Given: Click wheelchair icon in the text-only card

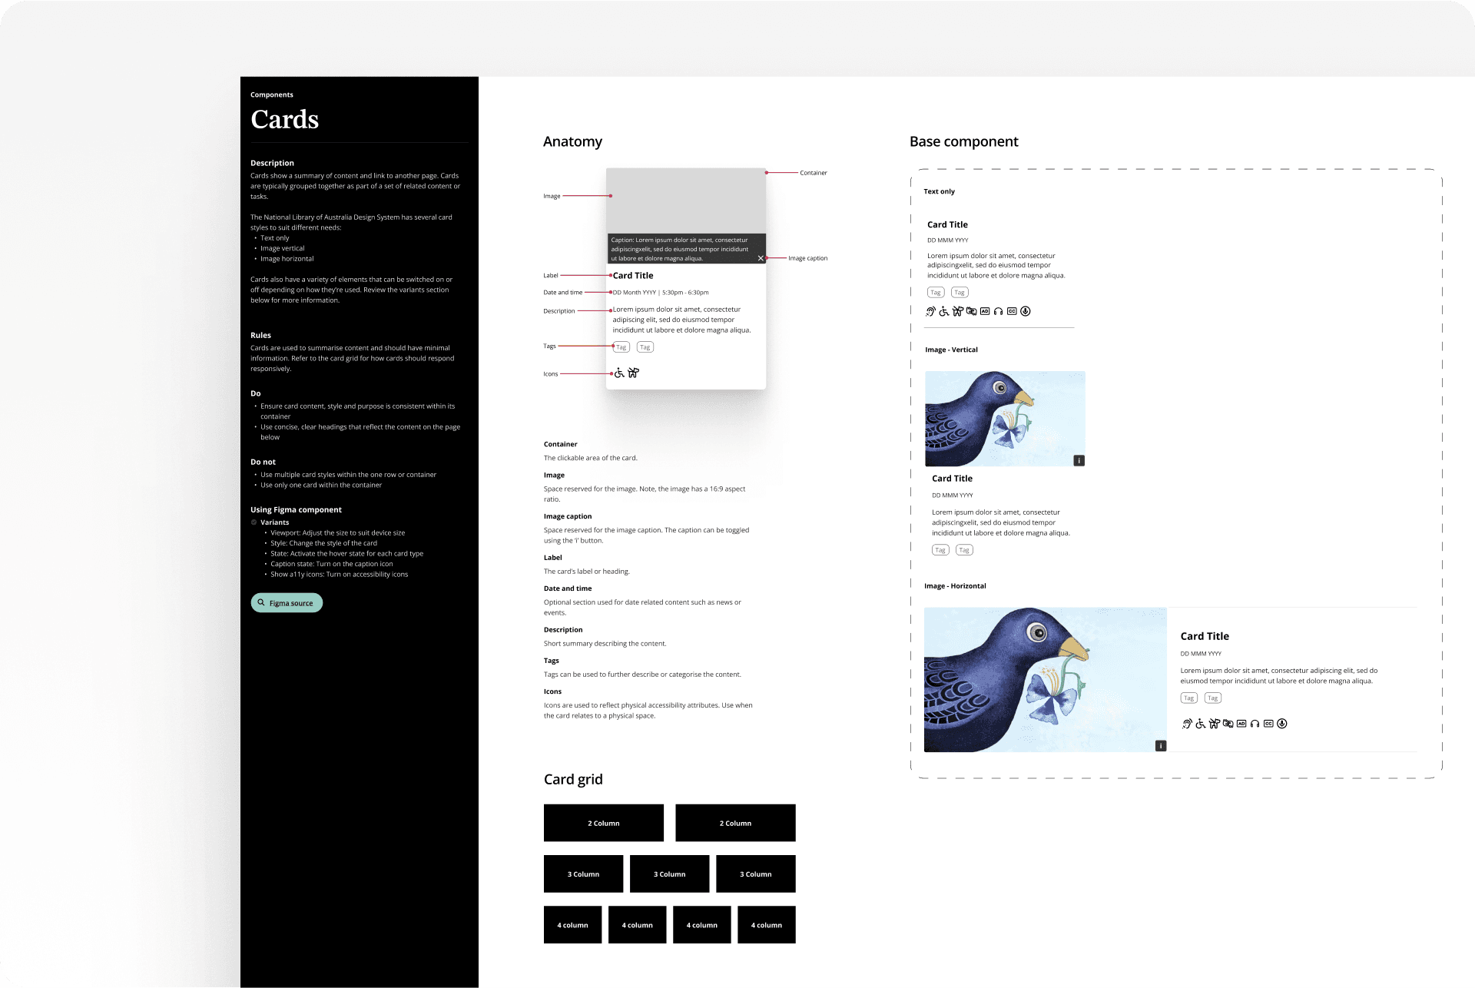Looking at the screenshot, I should [944, 311].
